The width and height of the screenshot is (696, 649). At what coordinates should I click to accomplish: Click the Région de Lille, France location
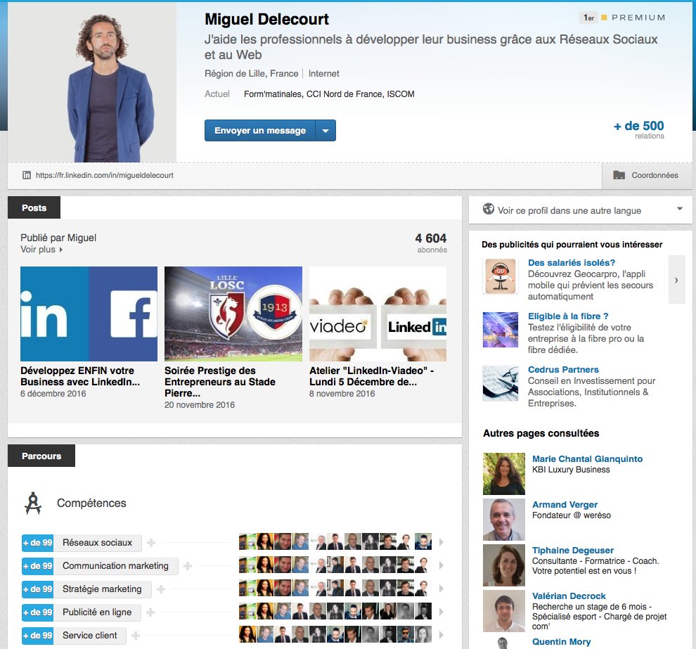[251, 74]
